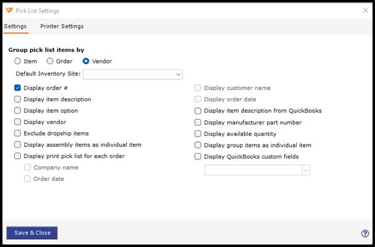Screen dimensions: 375x247
Task: Enable Display vendor checkbox
Action: [x=18, y=122]
